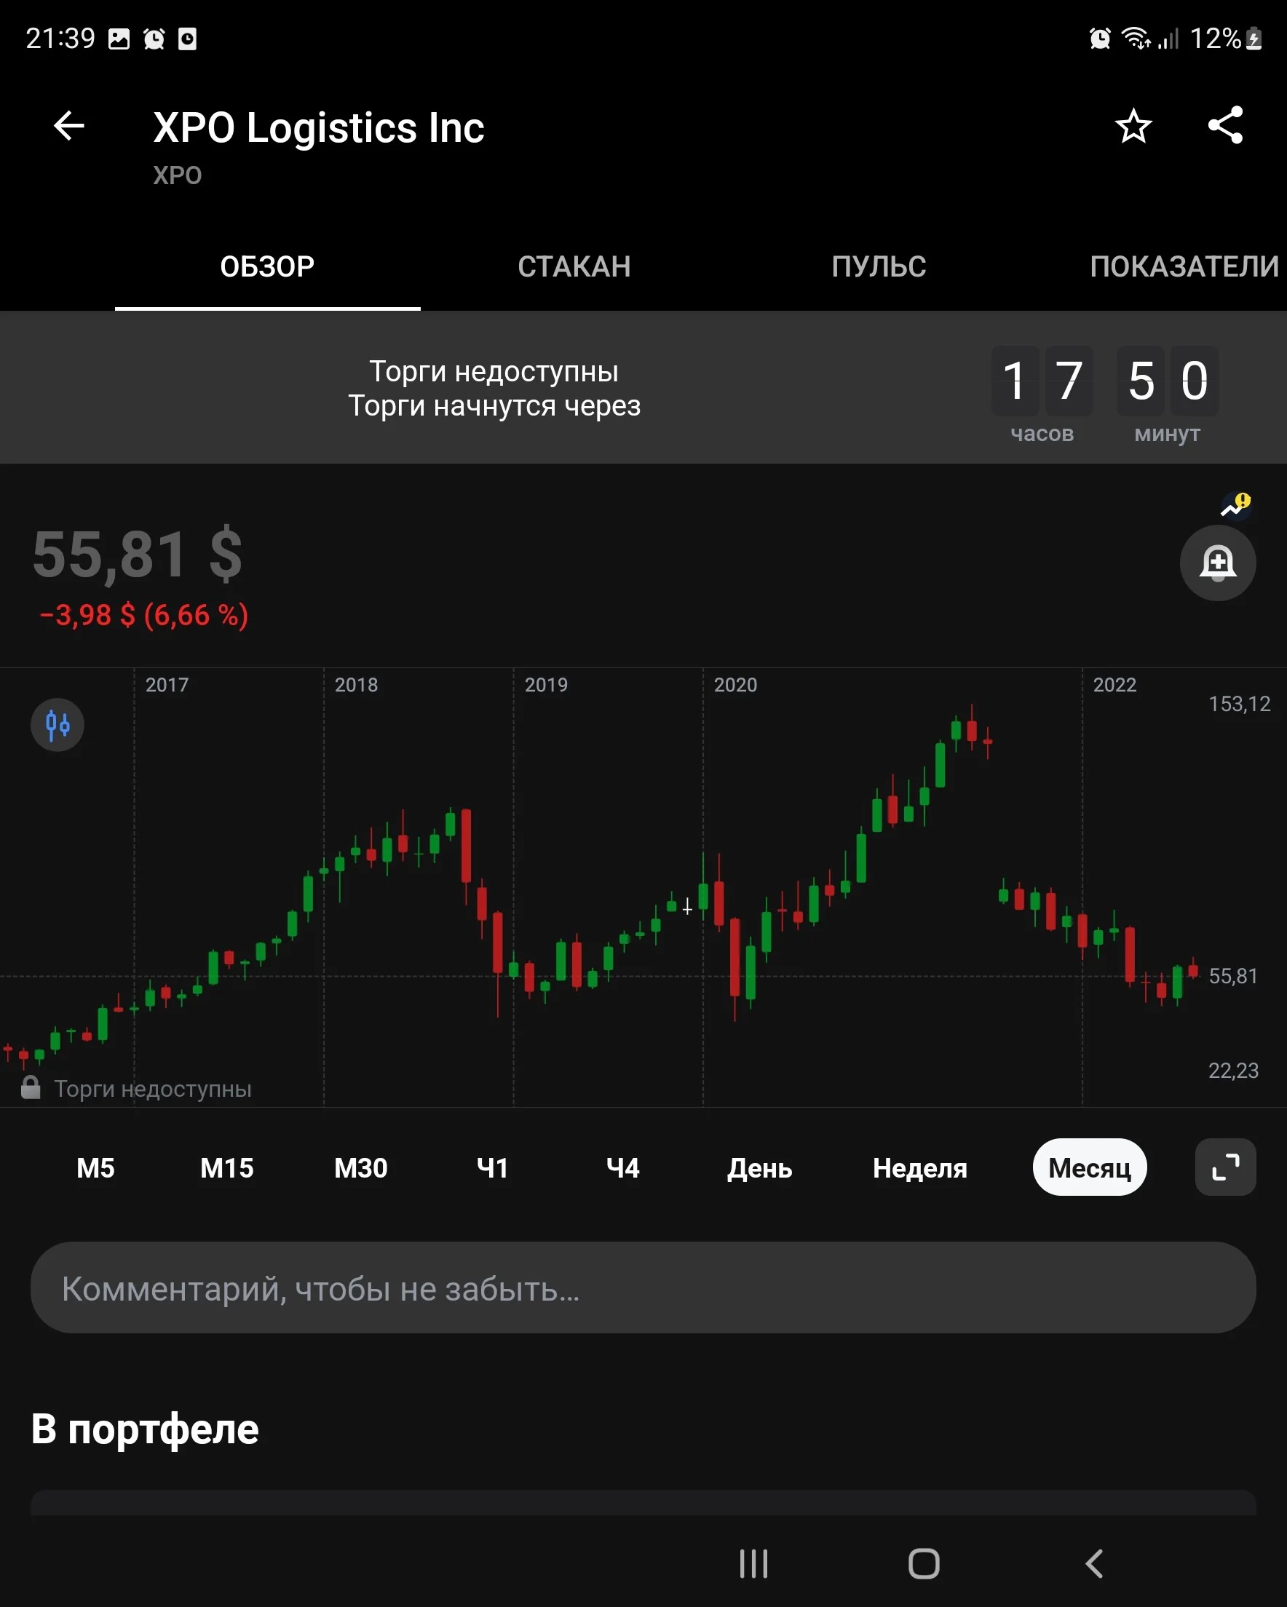The height and width of the screenshot is (1607, 1287).
Task: Tap the Wi-Fi icon in status bar
Action: tap(1136, 38)
